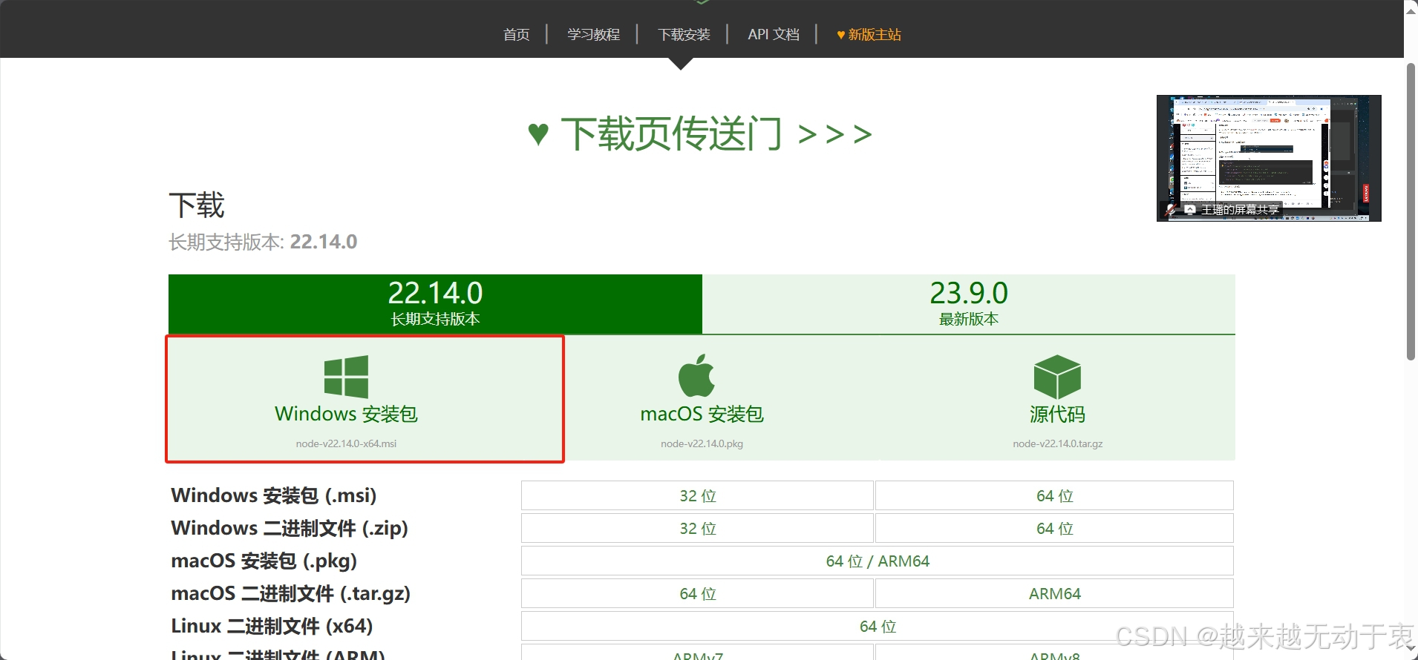The image size is (1418, 660).
Task: Click node-v22.14.0-x64.msi filename
Action: [x=346, y=443]
